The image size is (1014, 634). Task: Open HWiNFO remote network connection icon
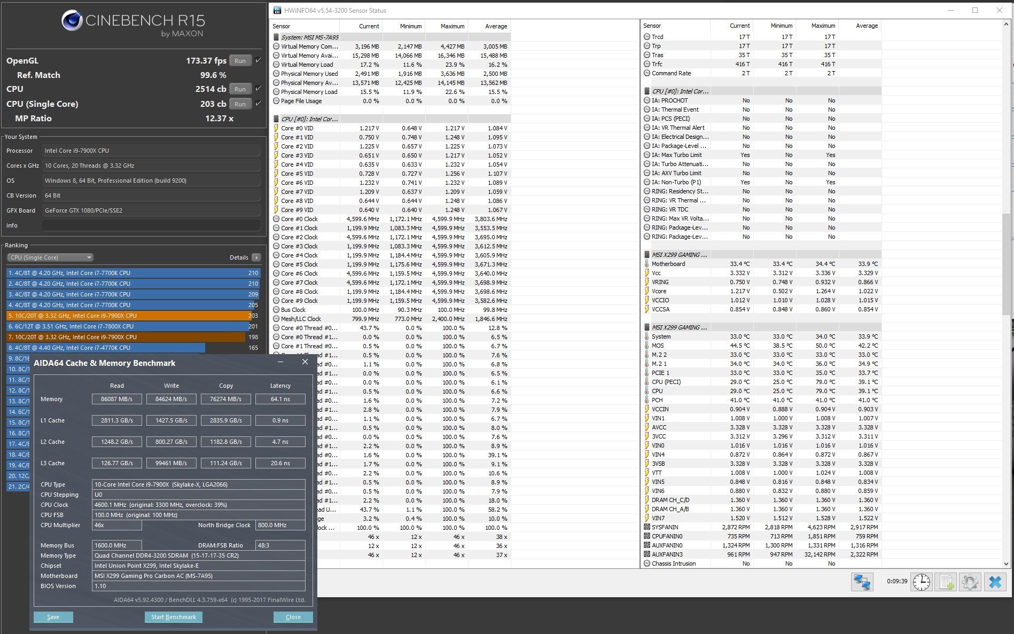pyautogui.click(x=862, y=582)
